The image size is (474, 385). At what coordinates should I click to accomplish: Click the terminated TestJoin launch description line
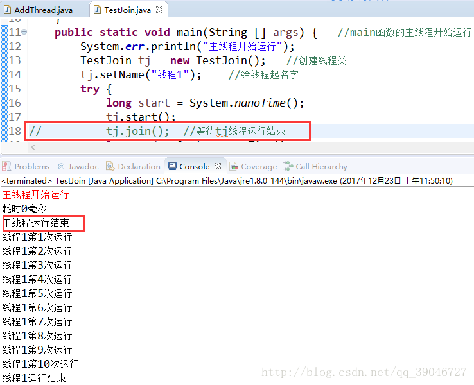pyautogui.click(x=227, y=181)
